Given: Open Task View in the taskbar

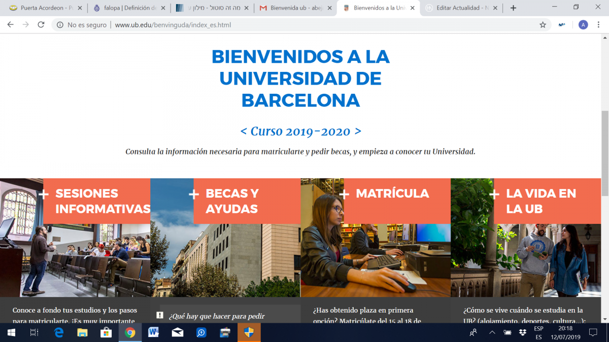Looking at the screenshot, I should pyautogui.click(x=35, y=332).
